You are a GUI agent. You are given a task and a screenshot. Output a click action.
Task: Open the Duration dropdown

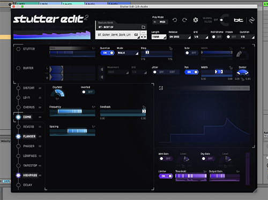coord(247,37)
